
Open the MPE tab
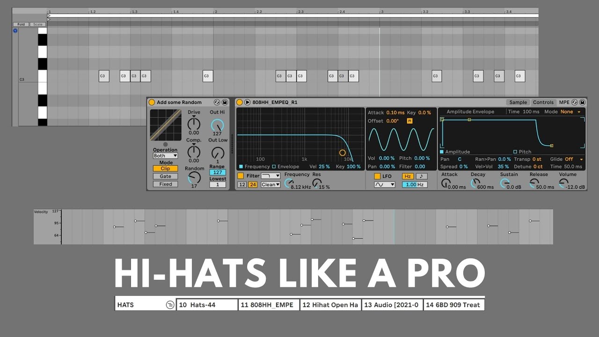pos(564,103)
